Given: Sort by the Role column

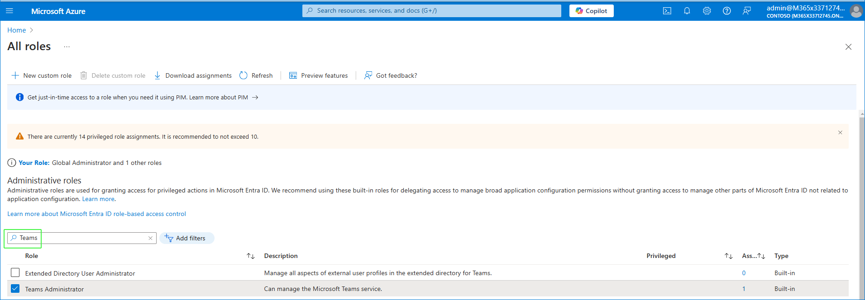Looking at the screenshot, I should (251, 256).
